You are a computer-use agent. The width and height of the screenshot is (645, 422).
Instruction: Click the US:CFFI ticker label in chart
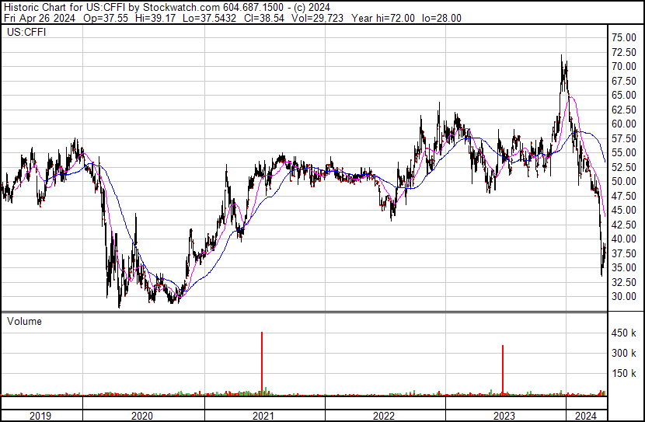(x=26, y=32)
